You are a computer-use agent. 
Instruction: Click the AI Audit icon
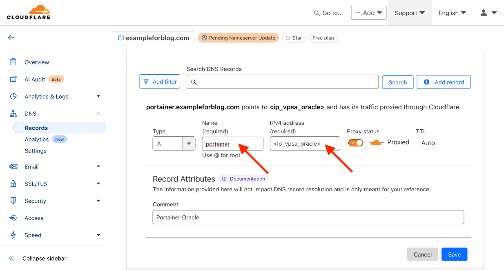[13, 79]
